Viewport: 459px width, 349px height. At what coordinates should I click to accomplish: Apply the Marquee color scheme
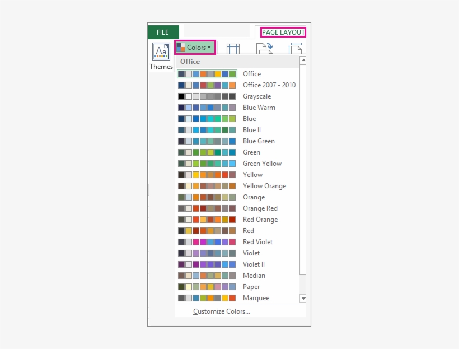[238, 298]
